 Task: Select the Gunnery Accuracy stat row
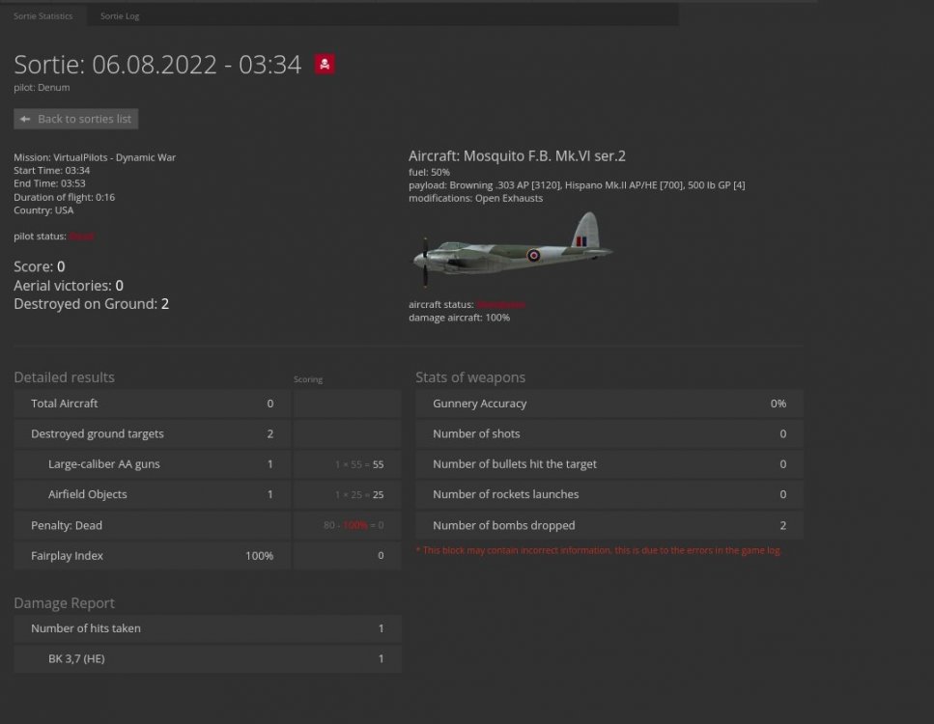[482, 403]
